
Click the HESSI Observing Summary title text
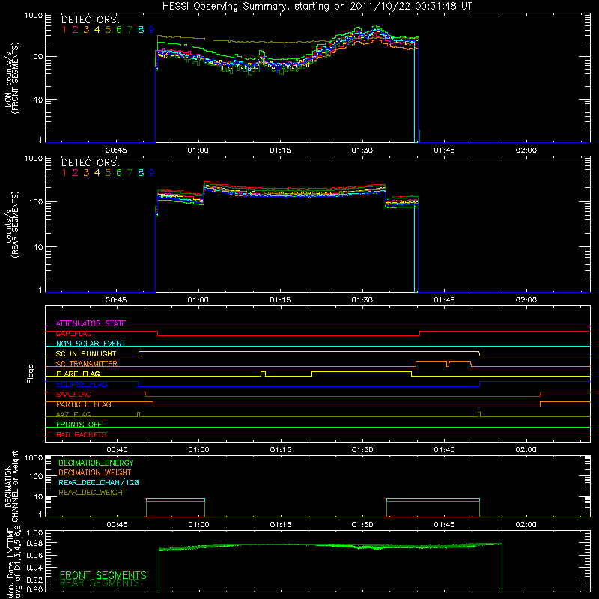(x=317, y=6)
